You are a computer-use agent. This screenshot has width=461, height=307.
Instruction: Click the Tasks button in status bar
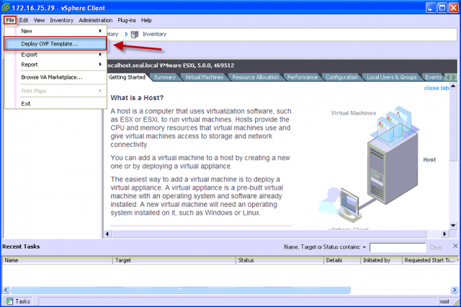coord(18,301)
